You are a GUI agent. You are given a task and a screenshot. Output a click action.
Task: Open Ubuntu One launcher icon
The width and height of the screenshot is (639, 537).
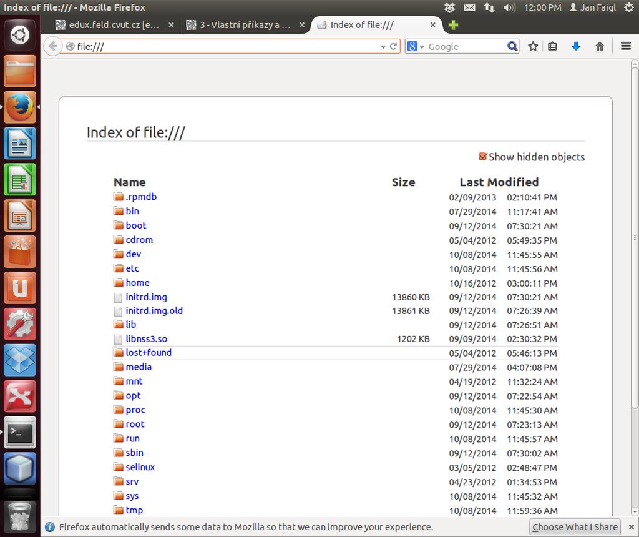pyautogui.click(x=19, y=288)
